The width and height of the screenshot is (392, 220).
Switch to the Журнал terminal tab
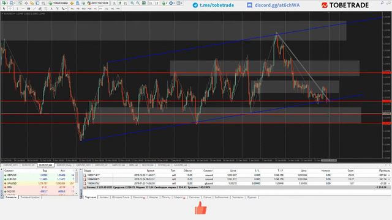coord(252,197)
